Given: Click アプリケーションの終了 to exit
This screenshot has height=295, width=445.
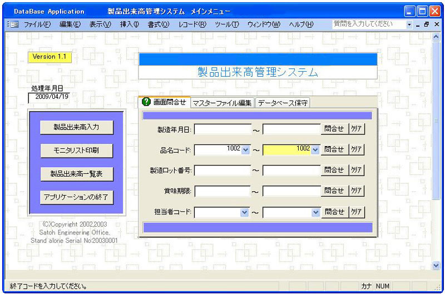Looking at the screenshot, I should (x=76, y=197).
